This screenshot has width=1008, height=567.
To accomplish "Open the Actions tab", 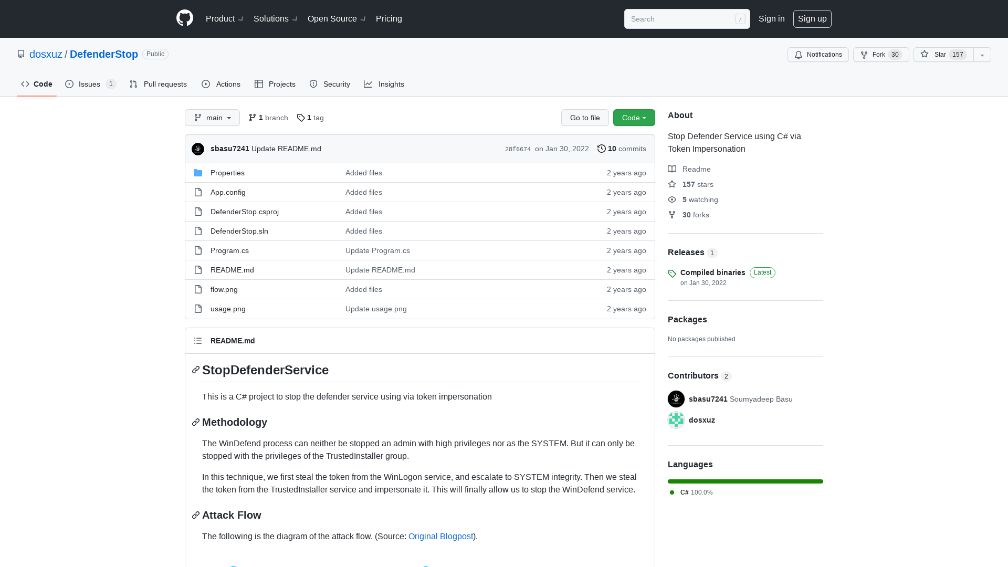I will (x=221, y=84).
